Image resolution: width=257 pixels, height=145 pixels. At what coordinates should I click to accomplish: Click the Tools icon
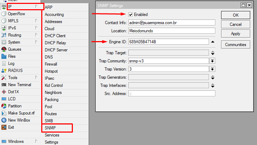[4, 78]
